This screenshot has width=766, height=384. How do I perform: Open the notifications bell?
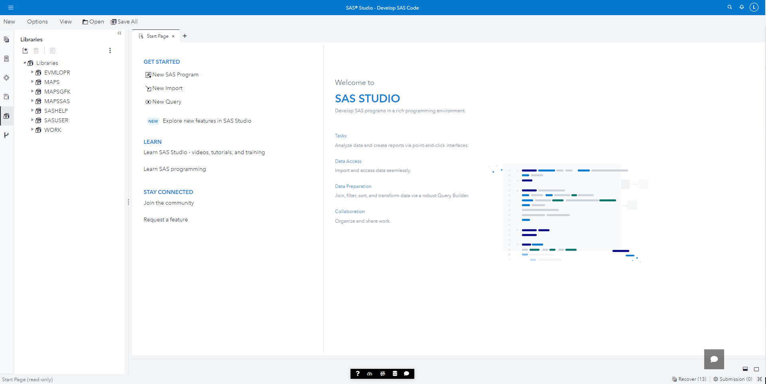pos(742,7)
